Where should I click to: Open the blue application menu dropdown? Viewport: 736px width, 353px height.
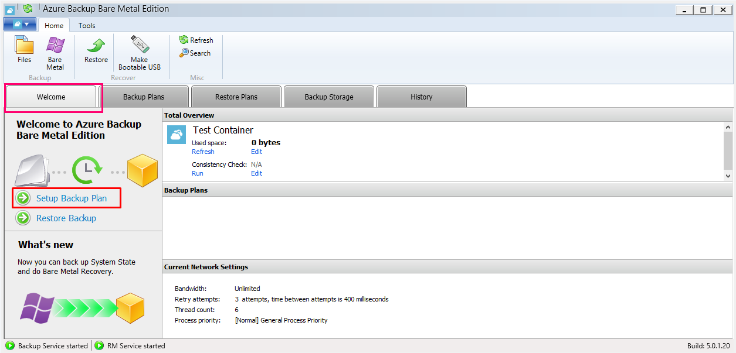[x=20, y=25]
